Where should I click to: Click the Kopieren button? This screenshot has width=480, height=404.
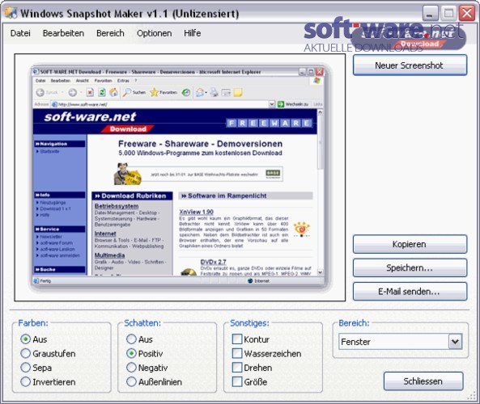[410, 244]
